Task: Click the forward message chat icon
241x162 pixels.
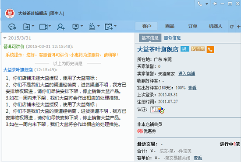Action: (x=12, y=27)
